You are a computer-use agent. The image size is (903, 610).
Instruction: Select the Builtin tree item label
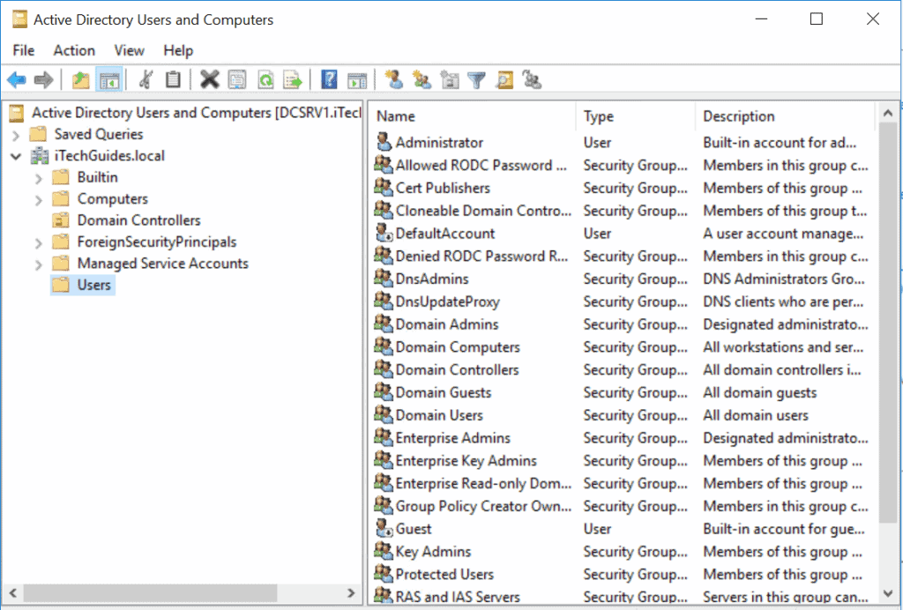click(x=97, y=177)
